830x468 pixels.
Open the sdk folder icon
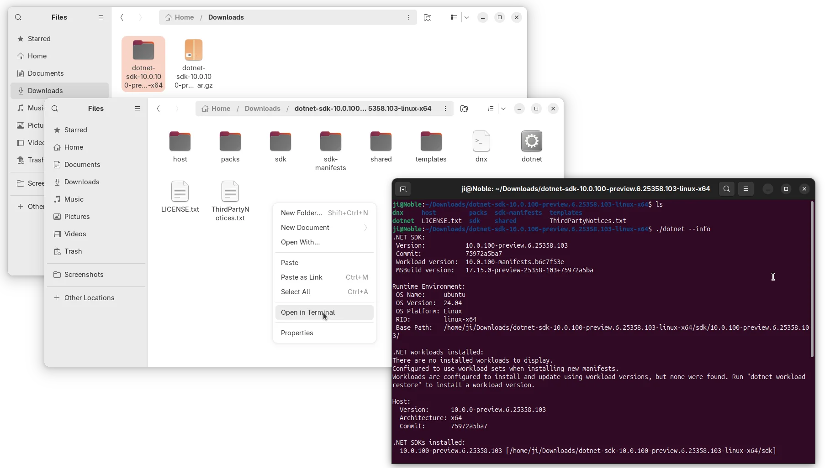pyautogui.click(x=280, y=141)
